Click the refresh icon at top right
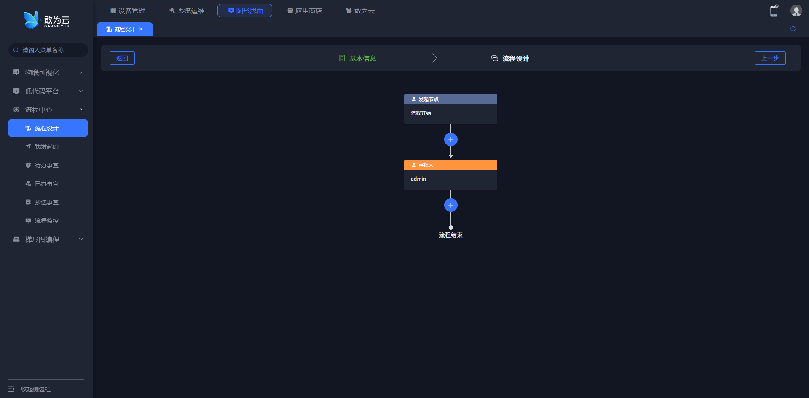Image resolution: width=809 pixels, height=398 pixels. (x=793, y=29)
